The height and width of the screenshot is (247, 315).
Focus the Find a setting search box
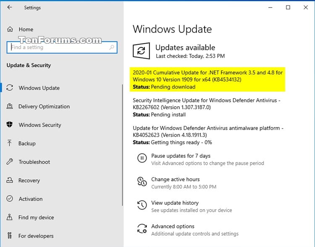coord(62,47)
